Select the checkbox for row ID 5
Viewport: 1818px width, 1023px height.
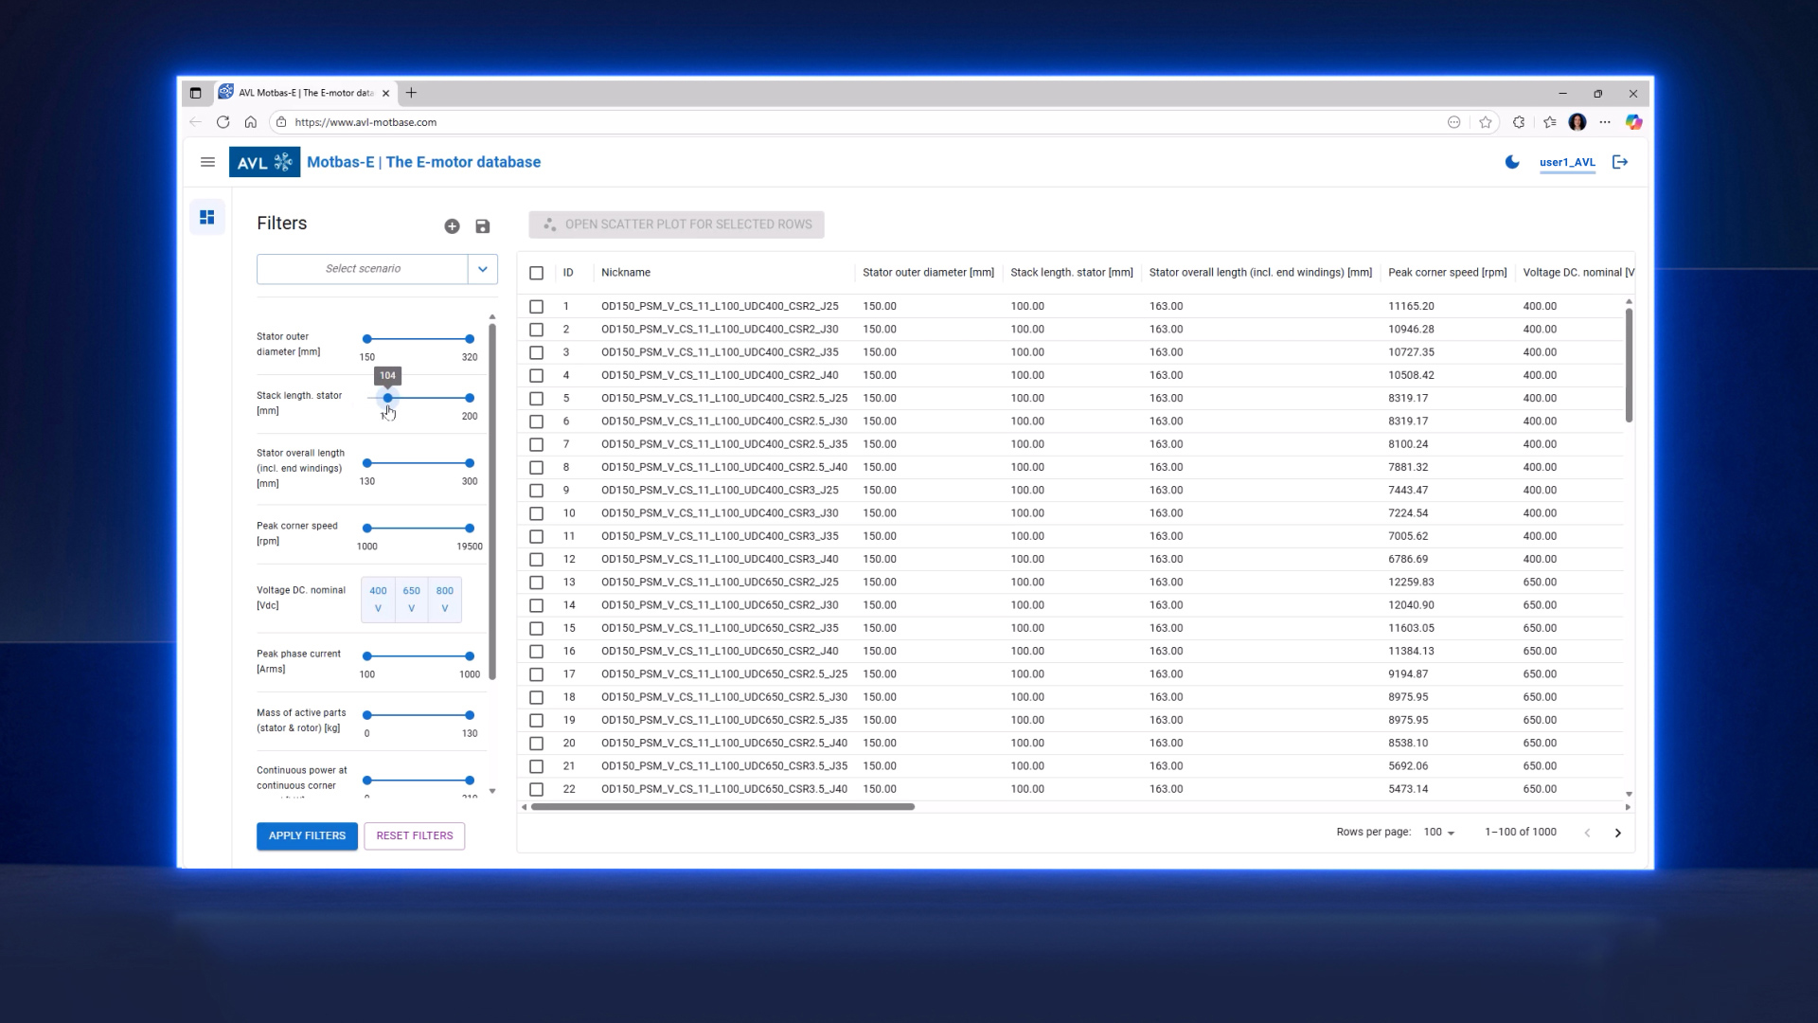536,399
